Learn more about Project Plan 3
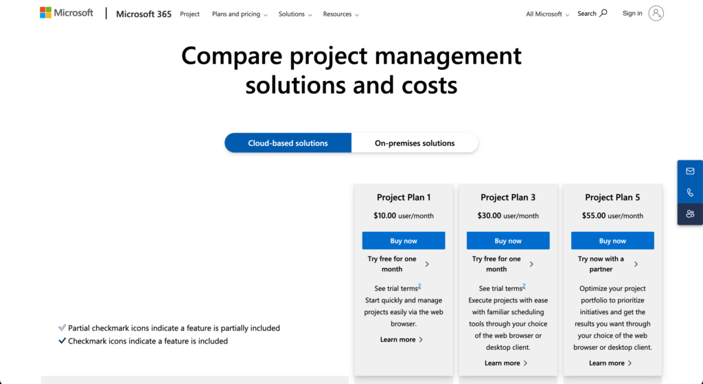Screen dimensions: 703x384 (506, 363)
